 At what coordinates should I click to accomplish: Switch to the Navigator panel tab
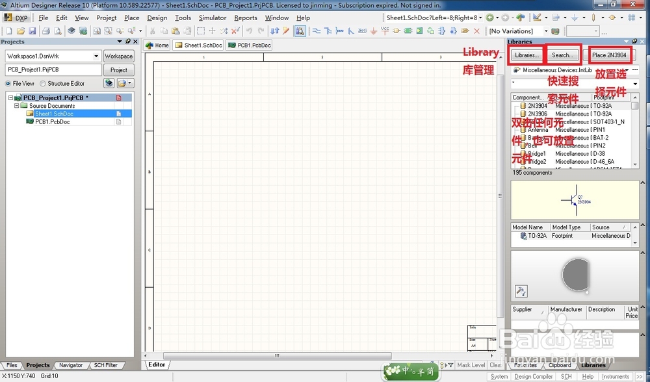point(70,365)
